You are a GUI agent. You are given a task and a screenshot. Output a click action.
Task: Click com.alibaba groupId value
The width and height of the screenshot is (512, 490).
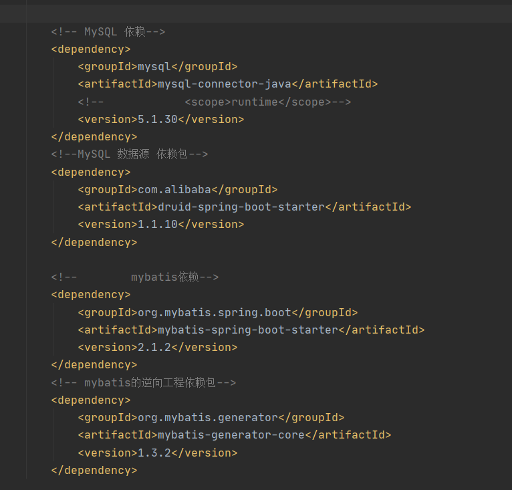click(x=174, y=189)
